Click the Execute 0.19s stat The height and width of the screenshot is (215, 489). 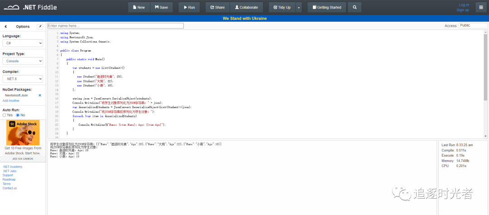pyautogui.click(x=453, y=156)
